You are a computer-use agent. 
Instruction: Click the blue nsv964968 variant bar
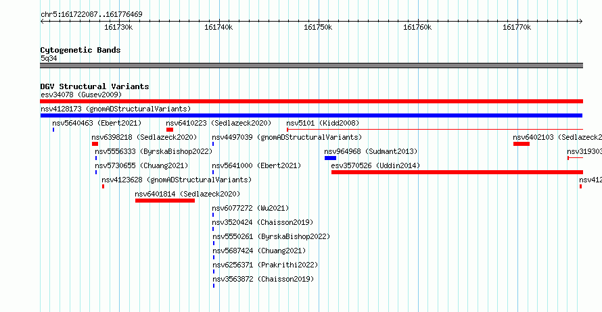330,158
